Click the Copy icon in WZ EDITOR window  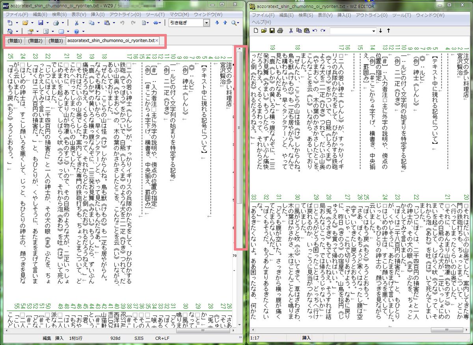298,31
